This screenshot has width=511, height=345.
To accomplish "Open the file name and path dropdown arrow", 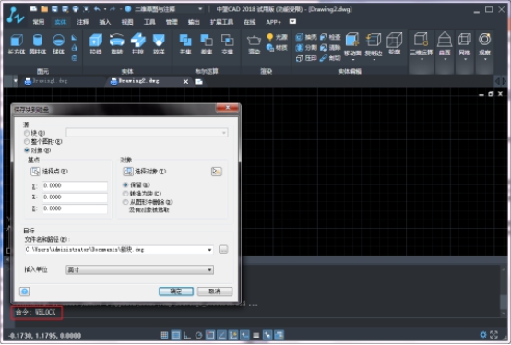I will pyautogui.click(x=209, y=250).
